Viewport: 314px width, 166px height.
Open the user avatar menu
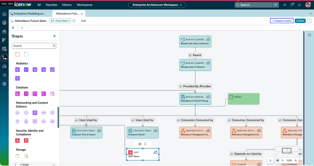tap(308, 5)
